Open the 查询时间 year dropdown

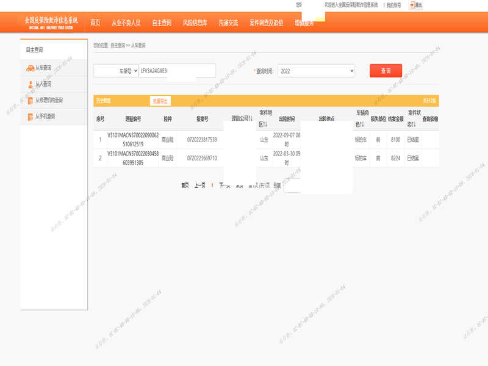315,71
